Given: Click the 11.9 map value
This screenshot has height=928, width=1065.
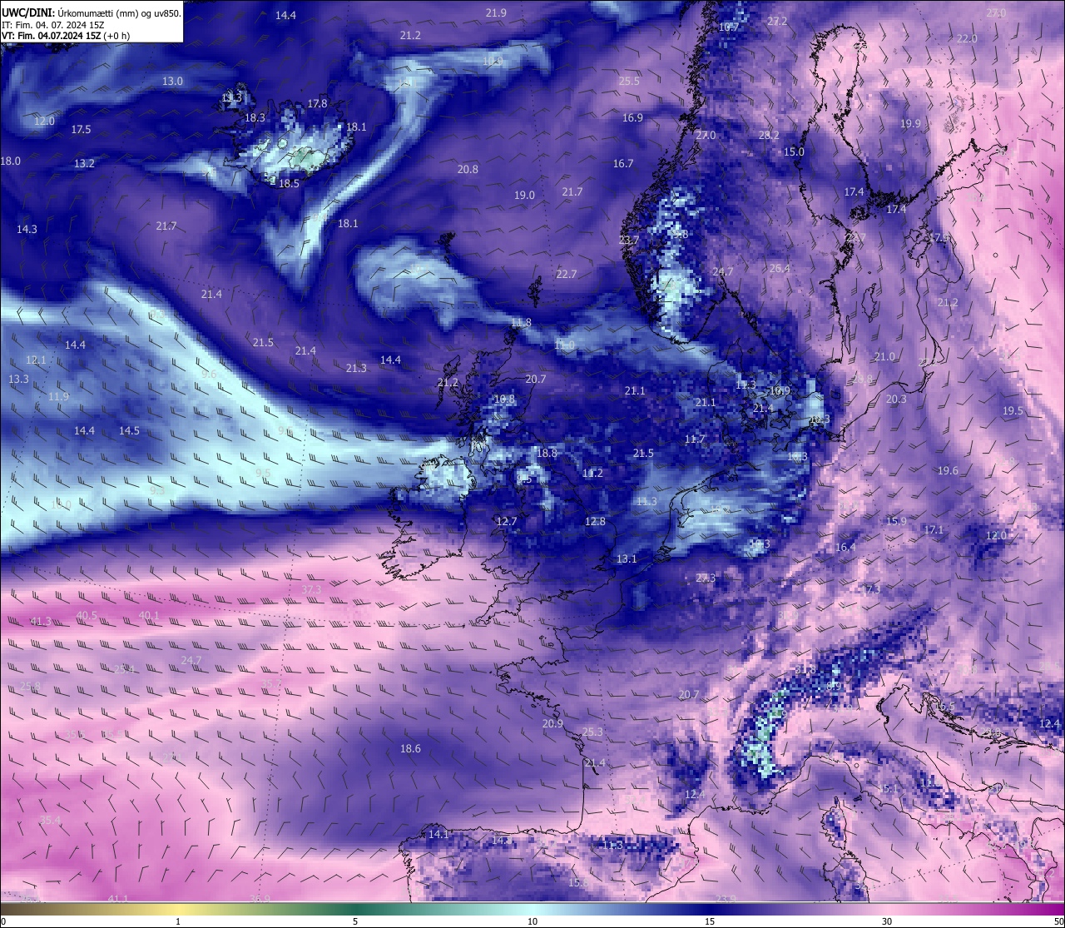Looking at the screenshot, I should click(x=58, y=396).
